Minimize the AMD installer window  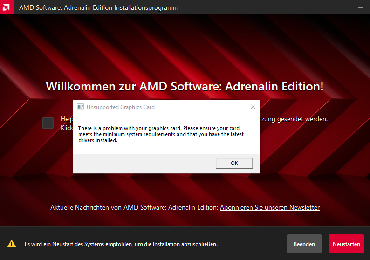360,8
